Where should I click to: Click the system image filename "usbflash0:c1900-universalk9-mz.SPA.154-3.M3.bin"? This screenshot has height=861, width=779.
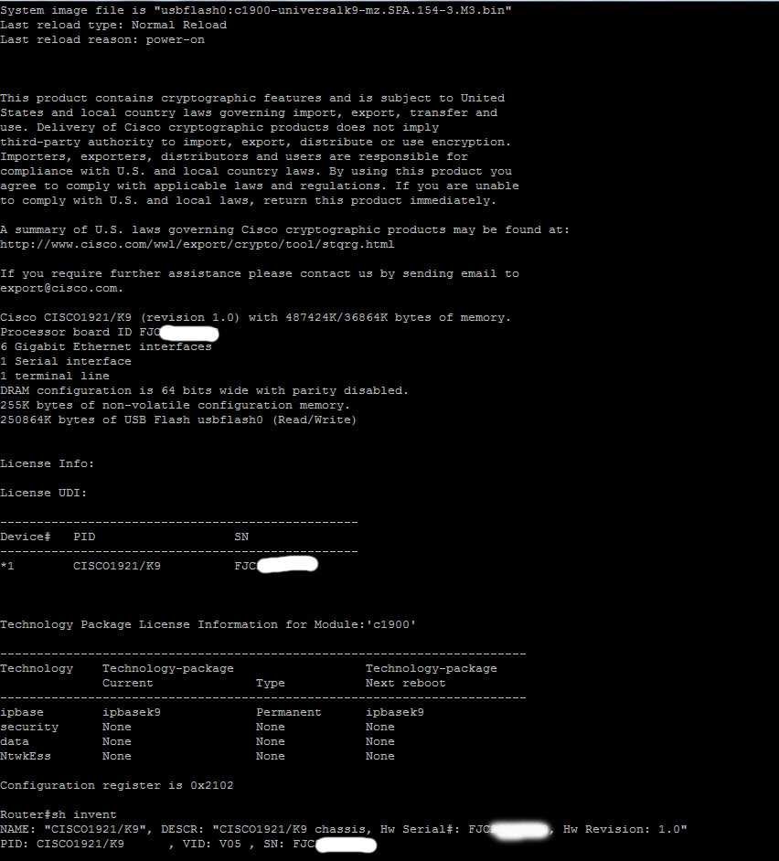[x=333, y=10]
